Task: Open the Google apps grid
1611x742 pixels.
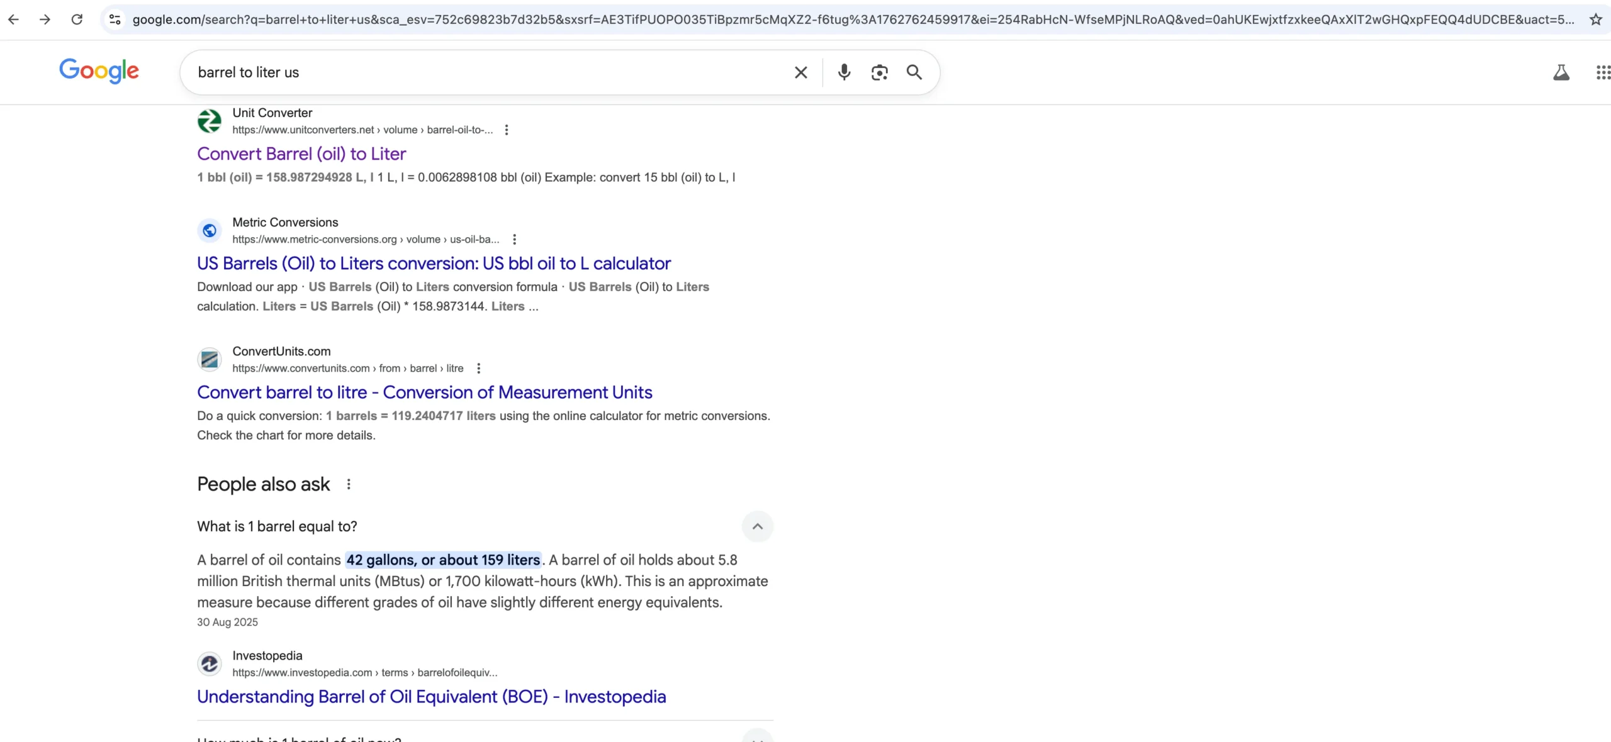Action: click(x=1603, y=72)
